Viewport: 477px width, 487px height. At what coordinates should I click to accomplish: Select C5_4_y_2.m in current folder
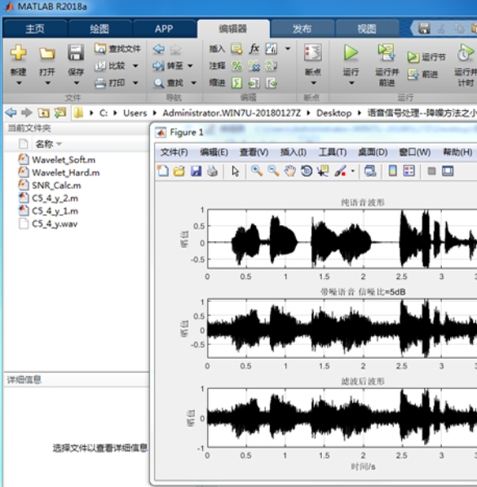pos(55,198)
